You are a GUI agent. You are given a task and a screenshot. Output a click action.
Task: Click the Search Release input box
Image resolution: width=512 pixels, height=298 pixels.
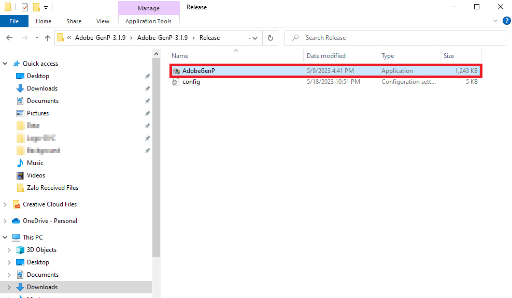pos(395,38)
